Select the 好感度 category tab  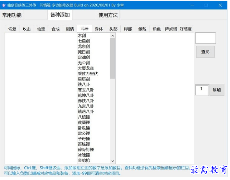point(186,29)
